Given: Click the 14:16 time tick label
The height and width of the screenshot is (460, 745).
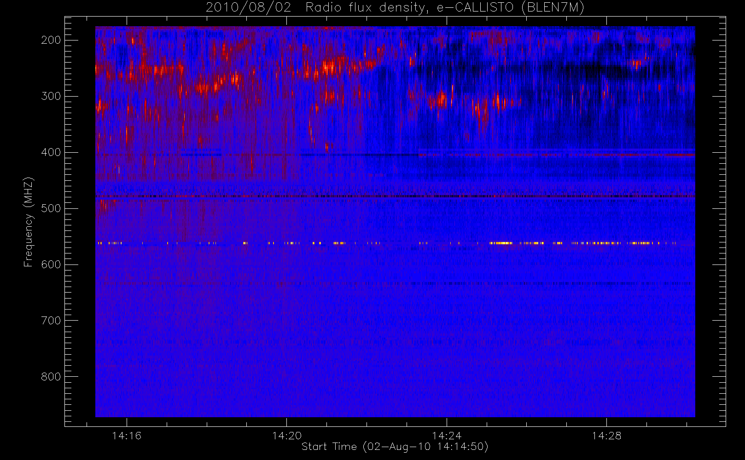Looking at the screenshot, I should click(x=127, y=436).
